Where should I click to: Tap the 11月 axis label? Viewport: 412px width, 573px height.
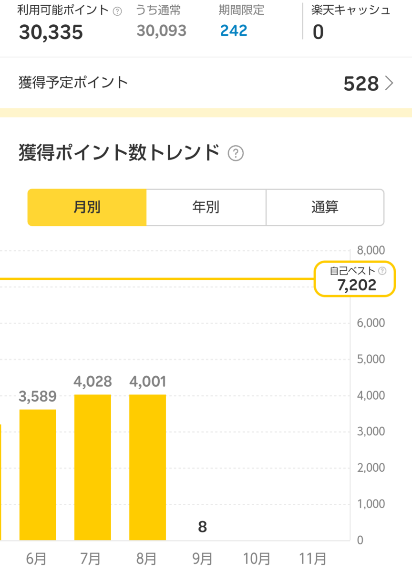tap(313, 558)
